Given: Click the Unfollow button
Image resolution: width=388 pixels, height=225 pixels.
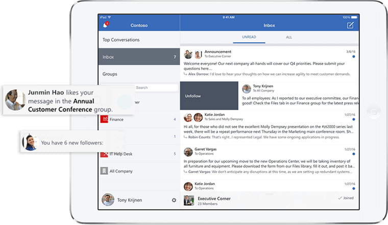Looking at the screenshot, I should pyautogui.click(x=209, y=96).
